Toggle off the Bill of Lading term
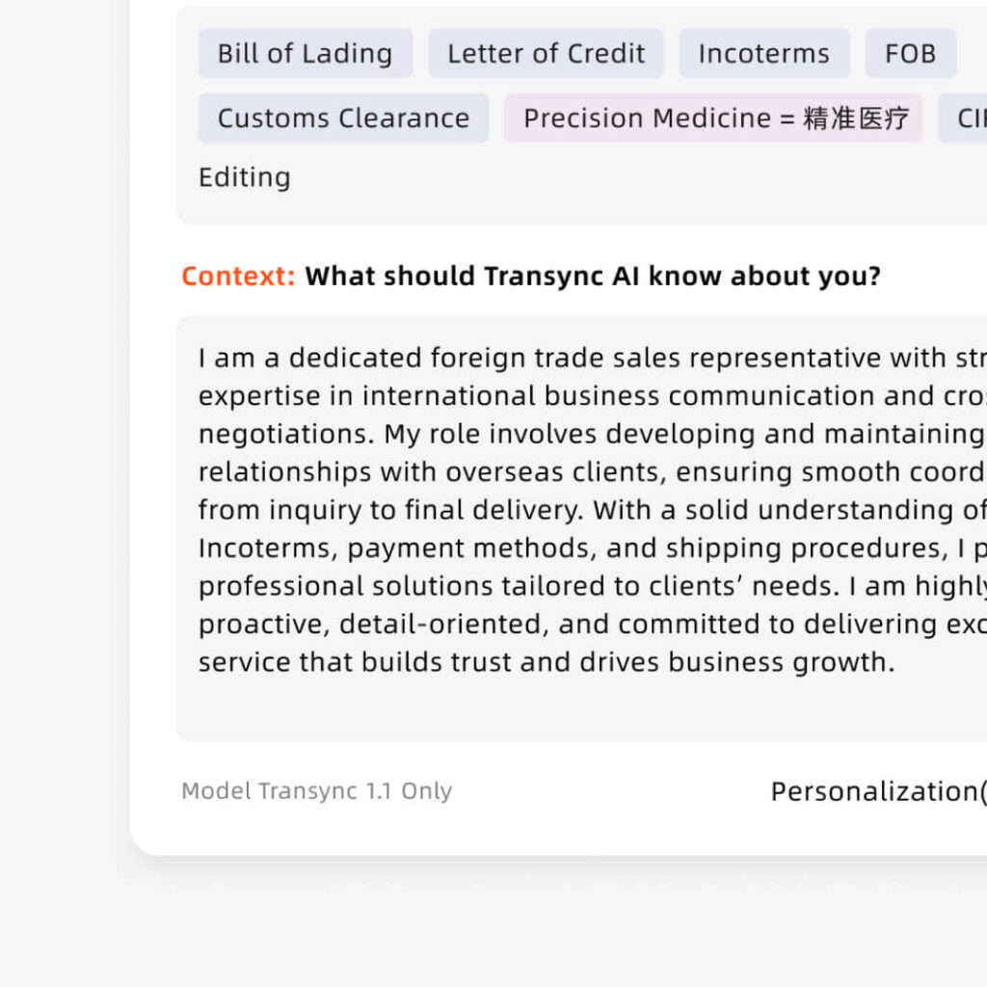This screenshot has width=987, height=987. point(305,53)
